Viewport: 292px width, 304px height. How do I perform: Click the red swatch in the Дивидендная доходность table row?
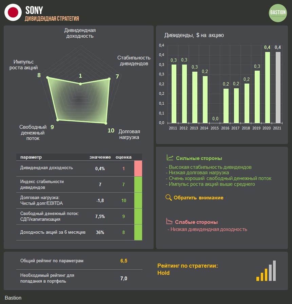click(138, 168)
